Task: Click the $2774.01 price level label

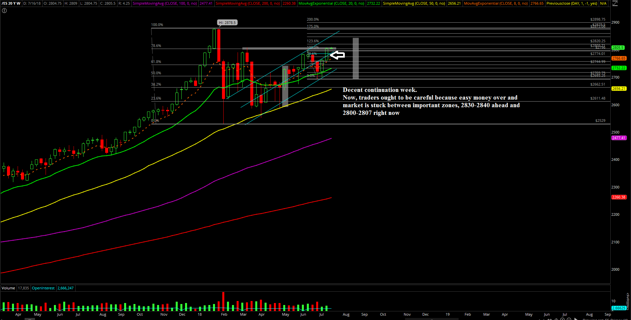Action: pos(598,54)
